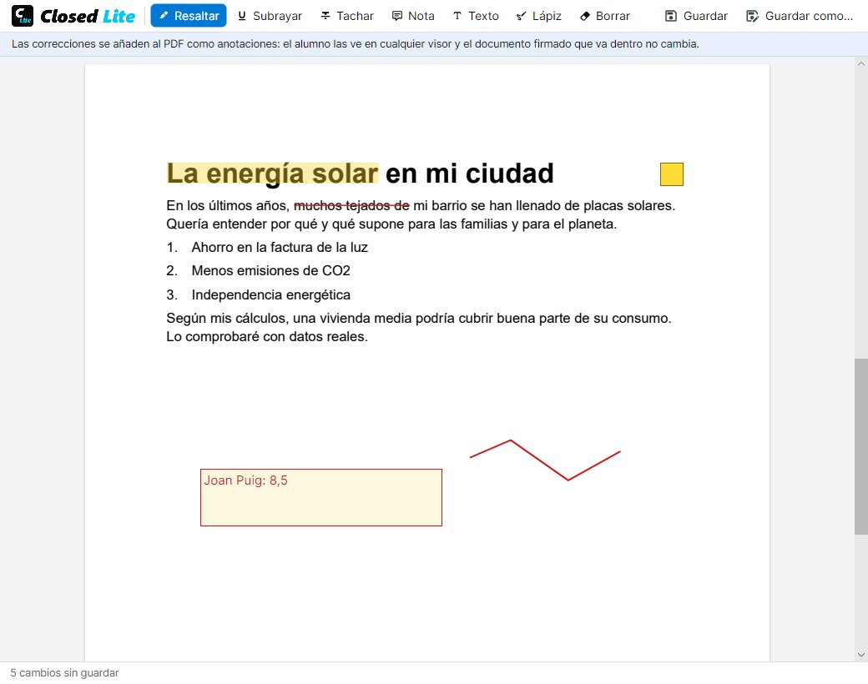Pick the Nota sticky note tool
The image size is (868, 684).
click(413, 16)
